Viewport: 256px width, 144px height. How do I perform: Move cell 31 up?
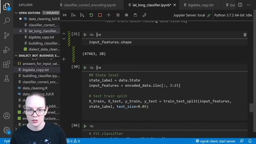click(64, 34)
